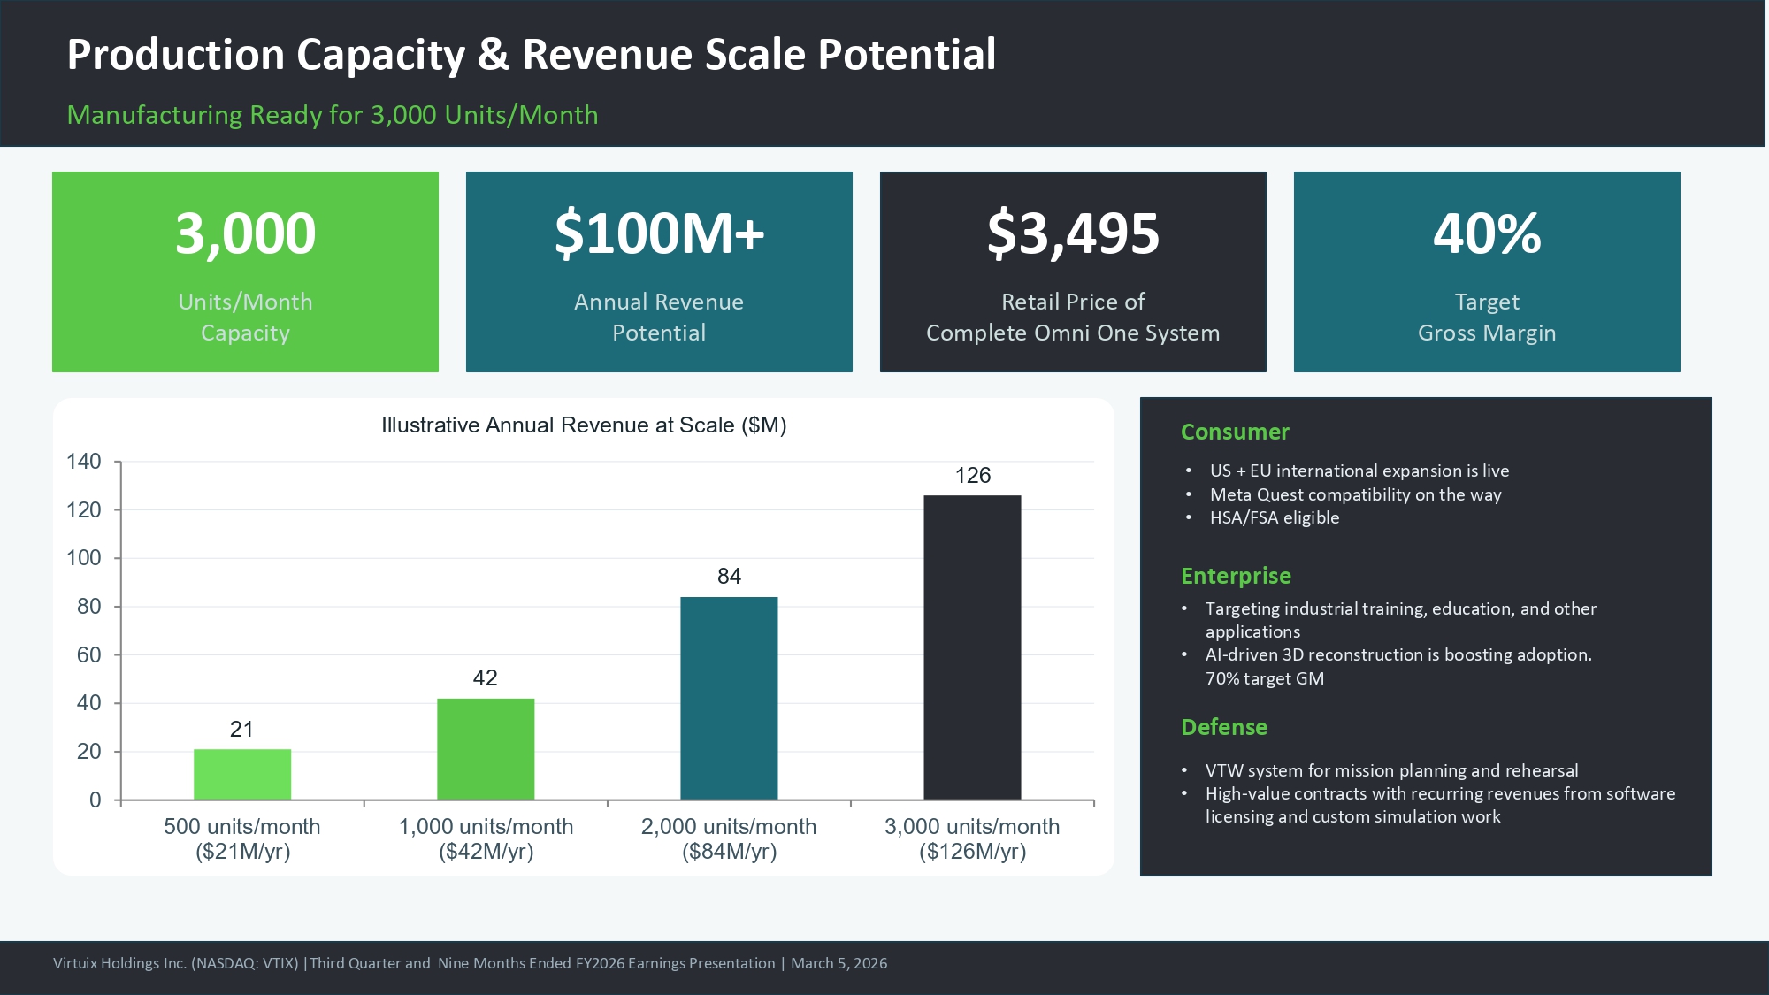1769x995 pixels.
Task: Click the $3,495 Retail Price card
Action: 1073,272
